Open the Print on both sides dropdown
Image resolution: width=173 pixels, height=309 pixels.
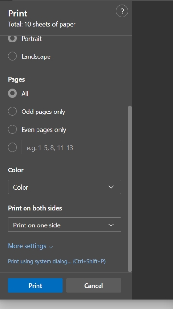pyautogui.click(x=64, y=225)
